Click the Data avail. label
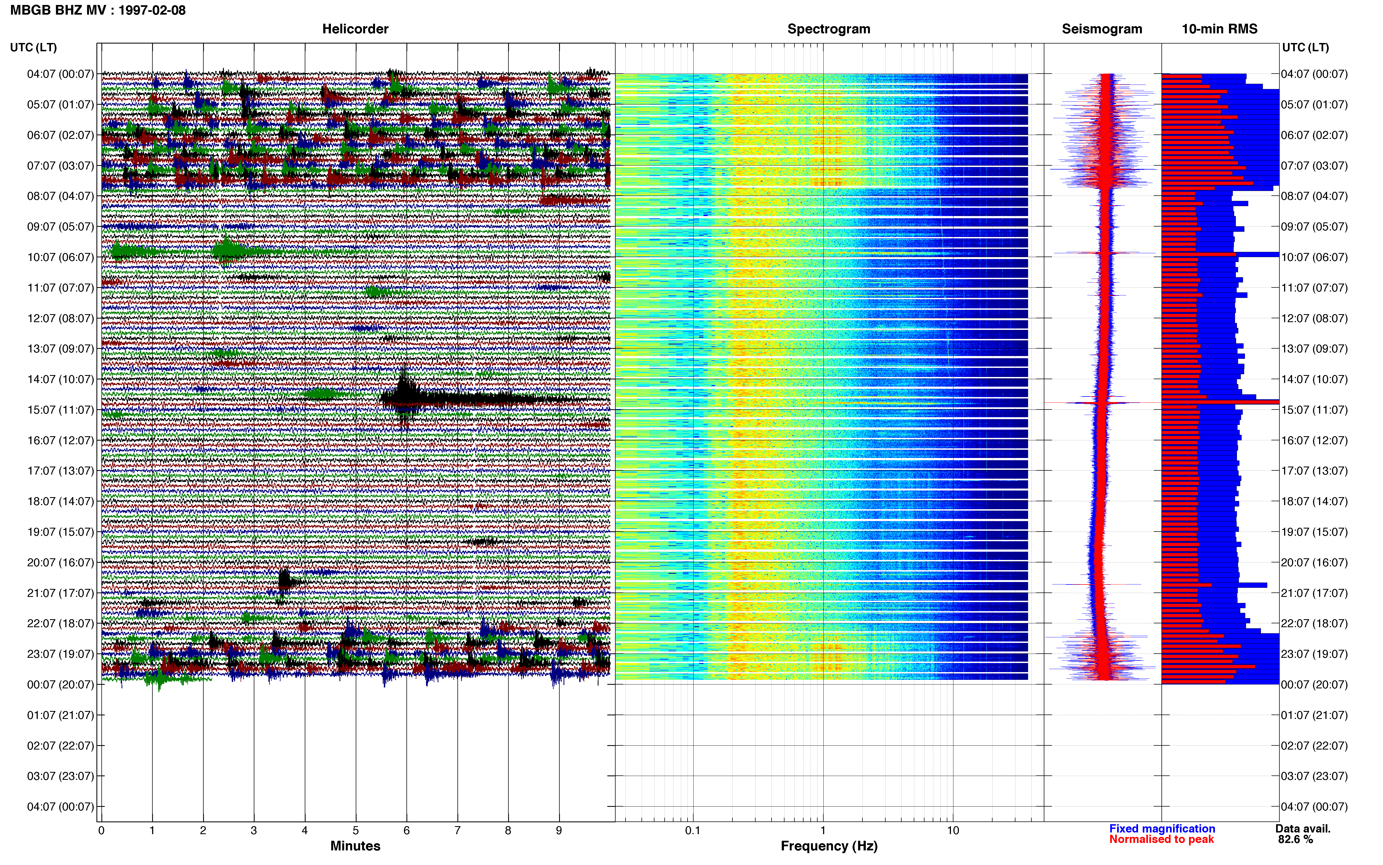The width and height of the screenshot is (1383, 865). (1303, 828)
